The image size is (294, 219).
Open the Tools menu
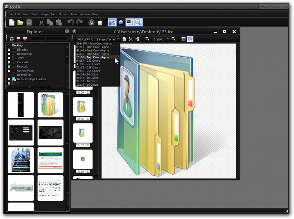(74, 14)
